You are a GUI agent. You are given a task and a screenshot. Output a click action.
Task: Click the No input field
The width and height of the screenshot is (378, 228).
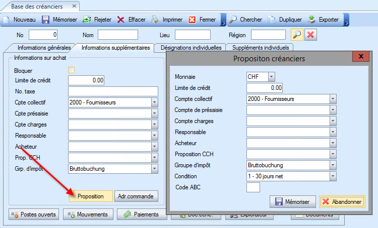pyautogui.click(x=43, y=35)
